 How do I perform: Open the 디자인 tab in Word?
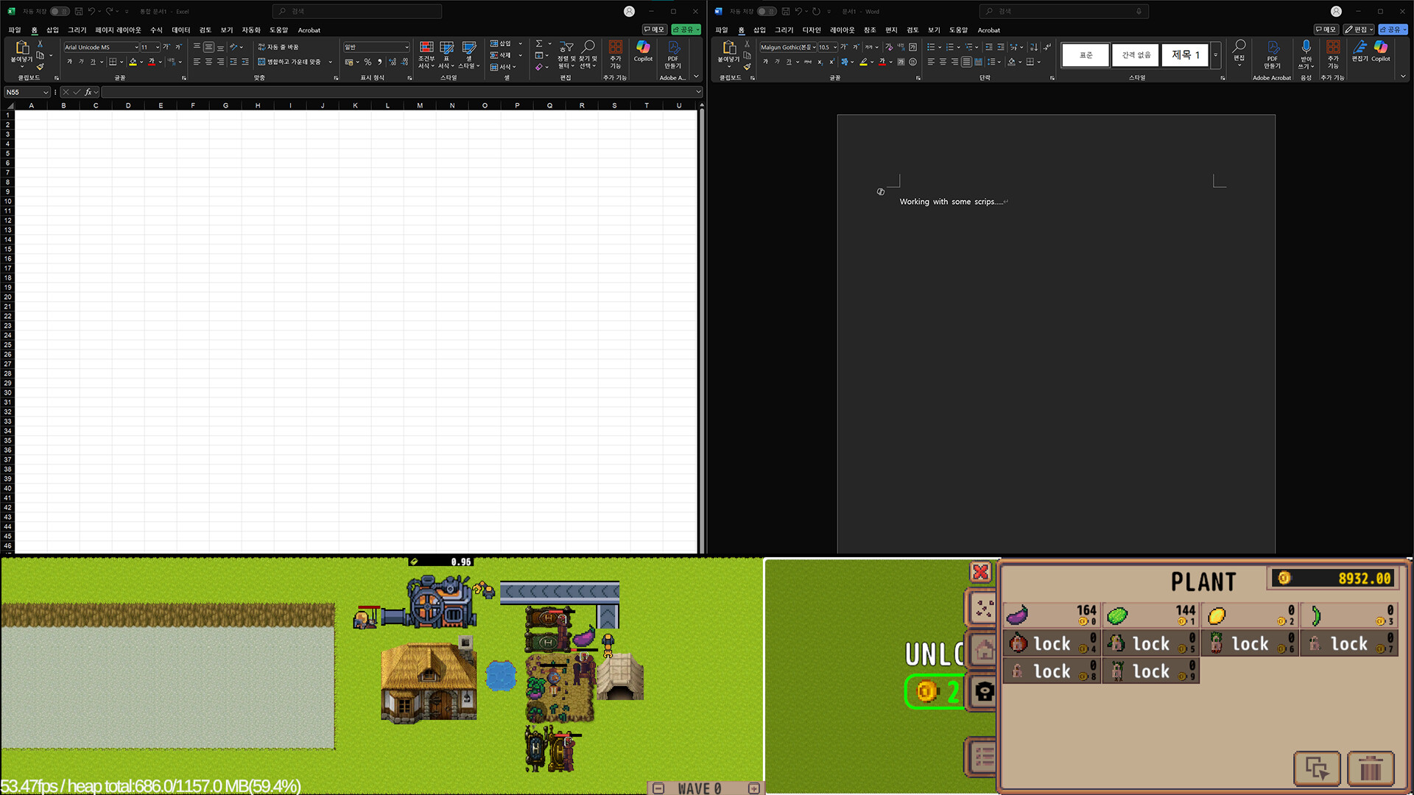(x=811, y=30)
